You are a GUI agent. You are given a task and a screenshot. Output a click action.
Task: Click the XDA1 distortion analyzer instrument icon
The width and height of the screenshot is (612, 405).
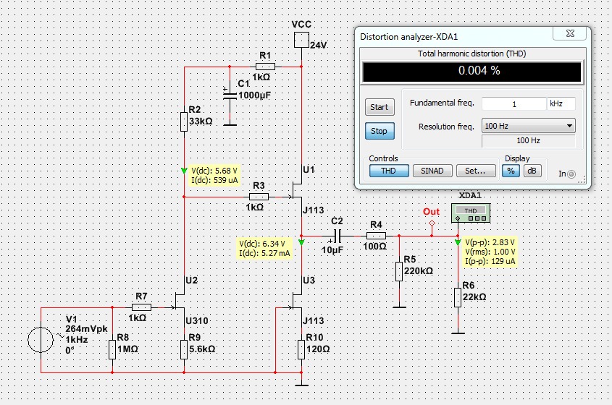[471, 213]
